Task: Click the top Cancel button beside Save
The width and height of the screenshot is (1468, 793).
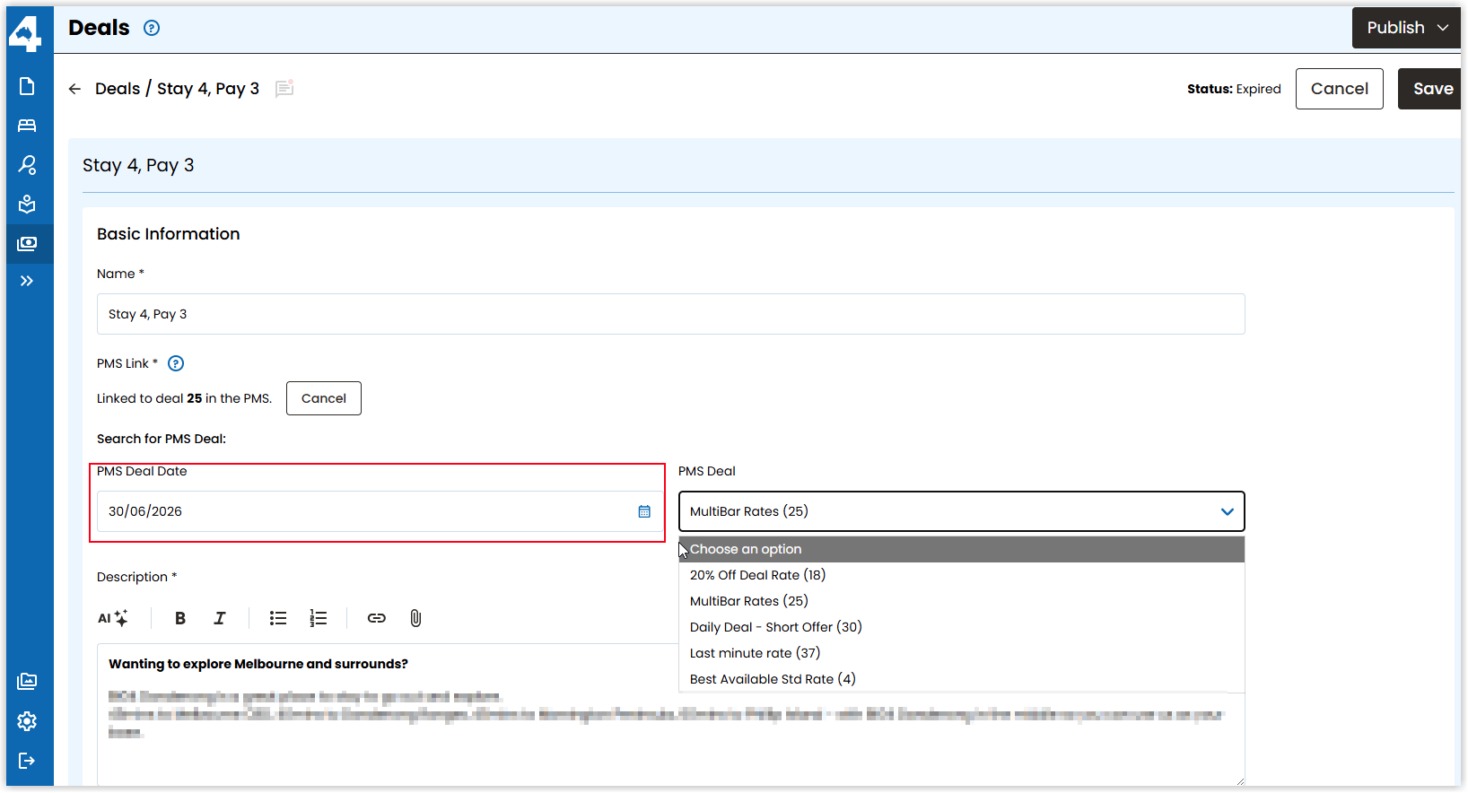Action: [1340, 89]
